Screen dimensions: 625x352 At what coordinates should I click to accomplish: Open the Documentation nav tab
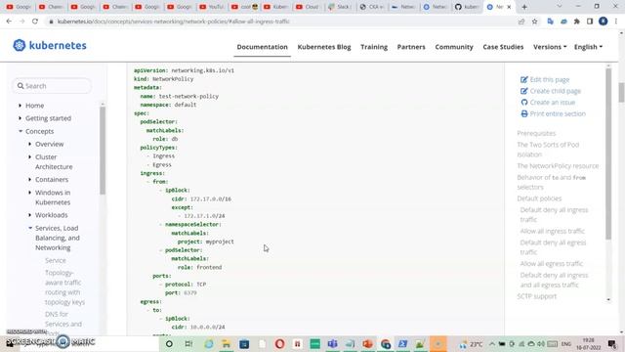pyautogui.click(x=262, y=47)
